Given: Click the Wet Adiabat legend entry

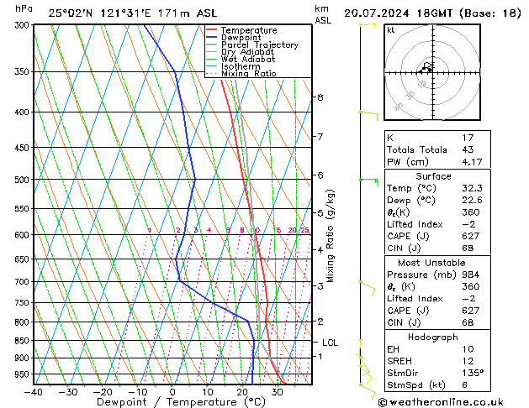Looking at the screenshot, I should (248, 60).
